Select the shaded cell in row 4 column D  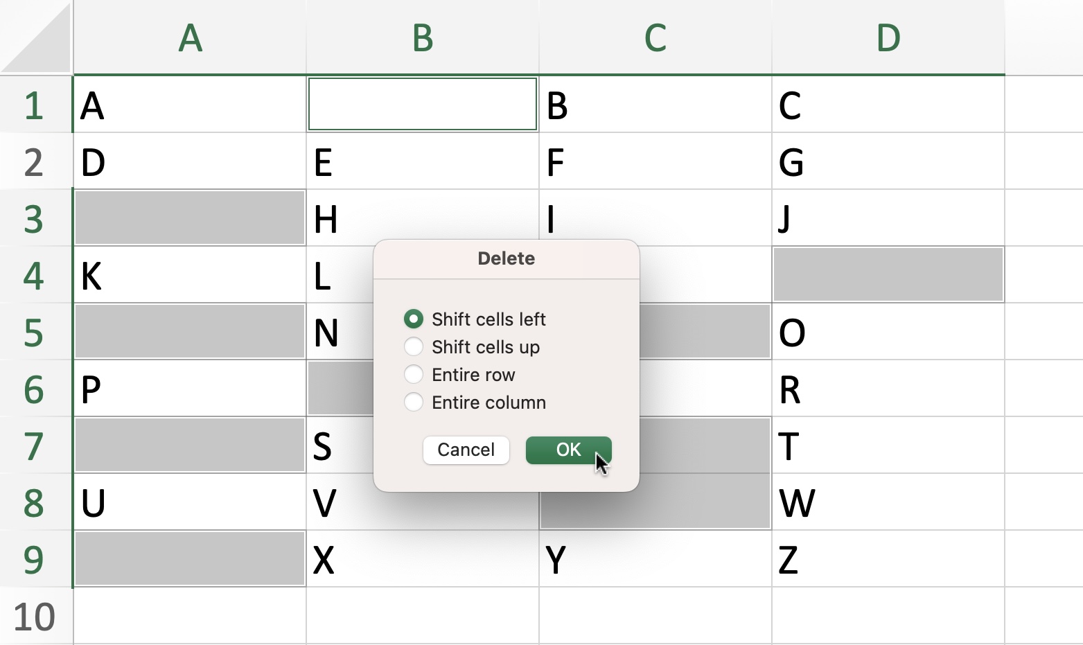tap(888, 275)
